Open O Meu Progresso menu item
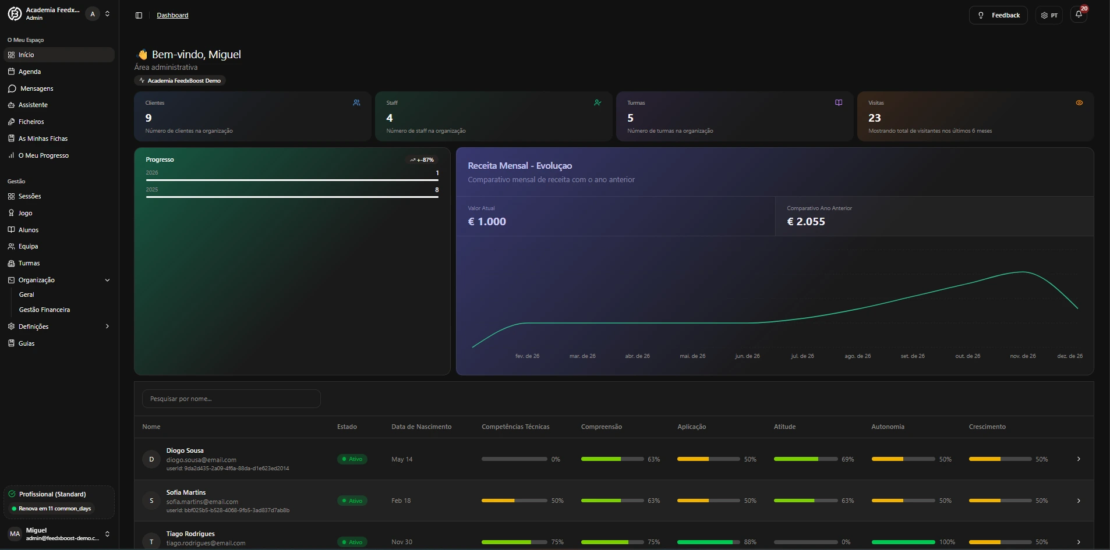 click(x=44, y=155)
